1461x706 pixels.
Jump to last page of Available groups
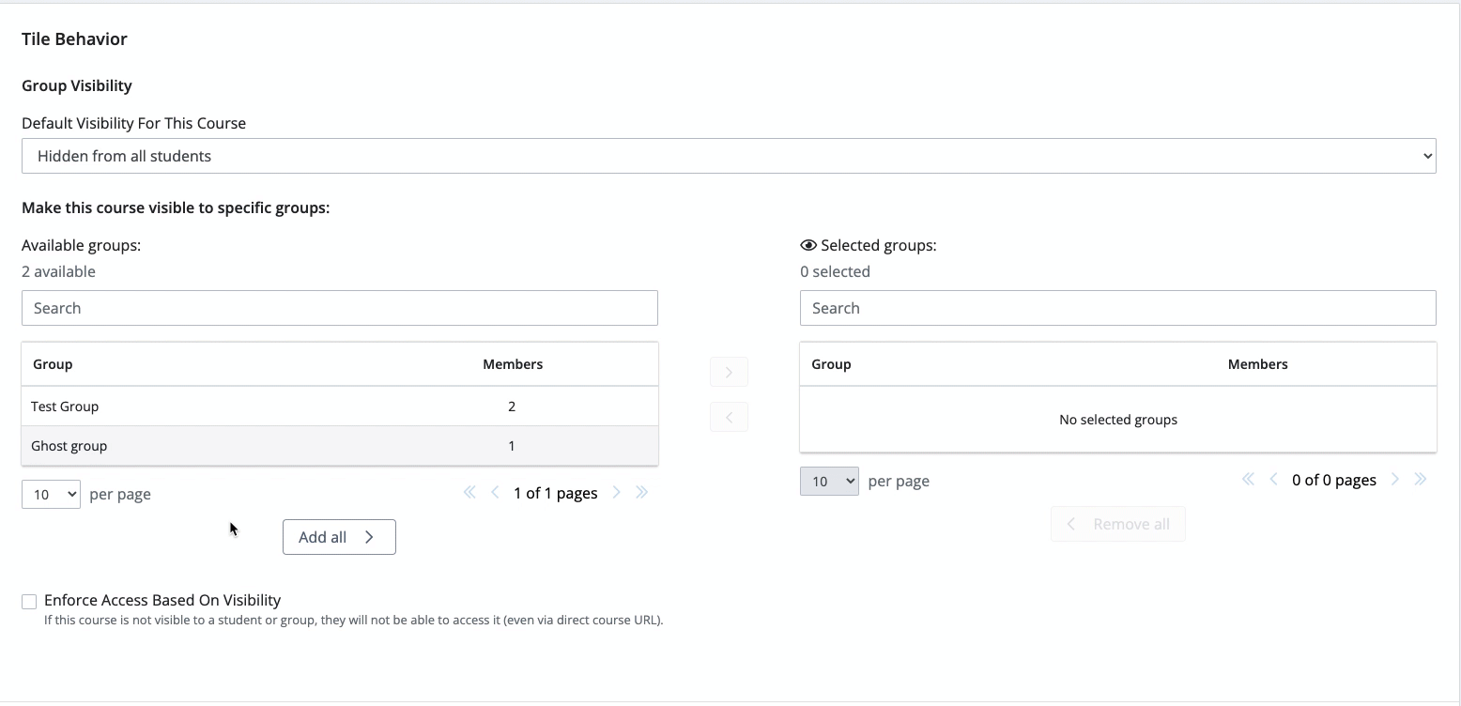[x=642, y=493]
